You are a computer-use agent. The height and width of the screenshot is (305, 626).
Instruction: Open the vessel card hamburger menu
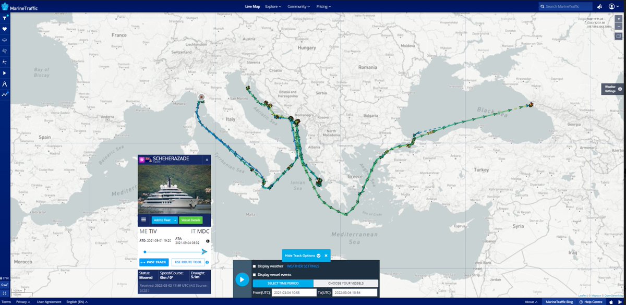[x=143, y=220]
